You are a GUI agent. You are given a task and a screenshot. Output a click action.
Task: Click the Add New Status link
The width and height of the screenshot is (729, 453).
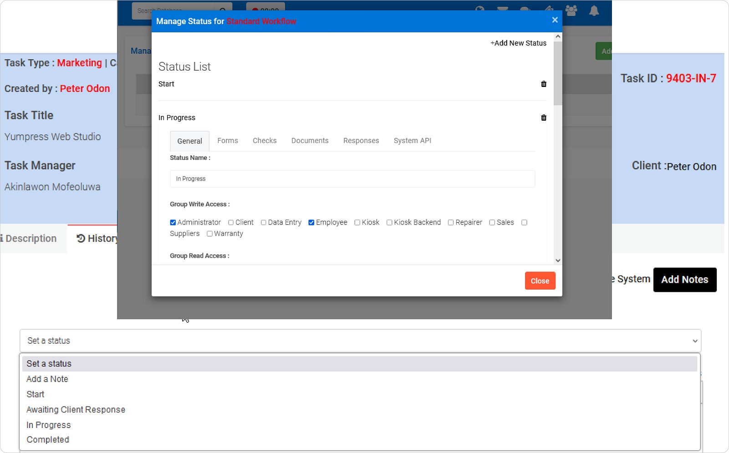coord(519,43)
